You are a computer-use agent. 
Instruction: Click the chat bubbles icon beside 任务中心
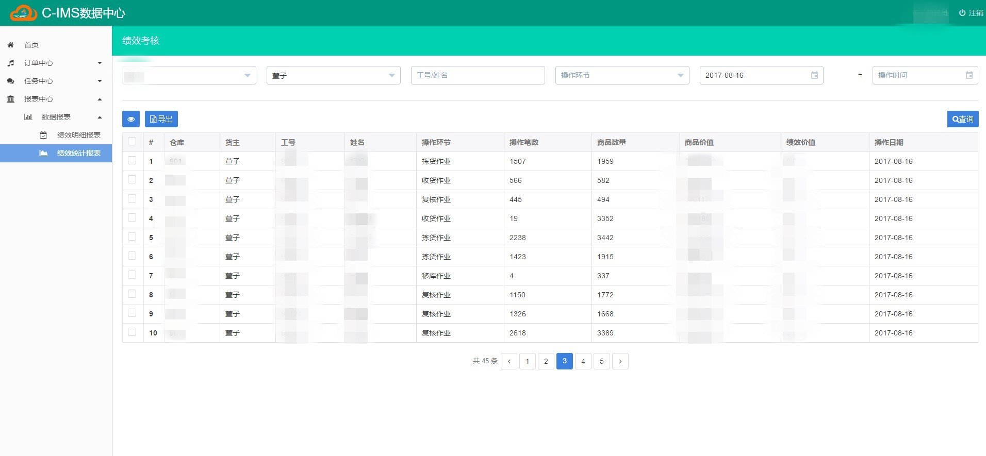click(x=10, y=81)
